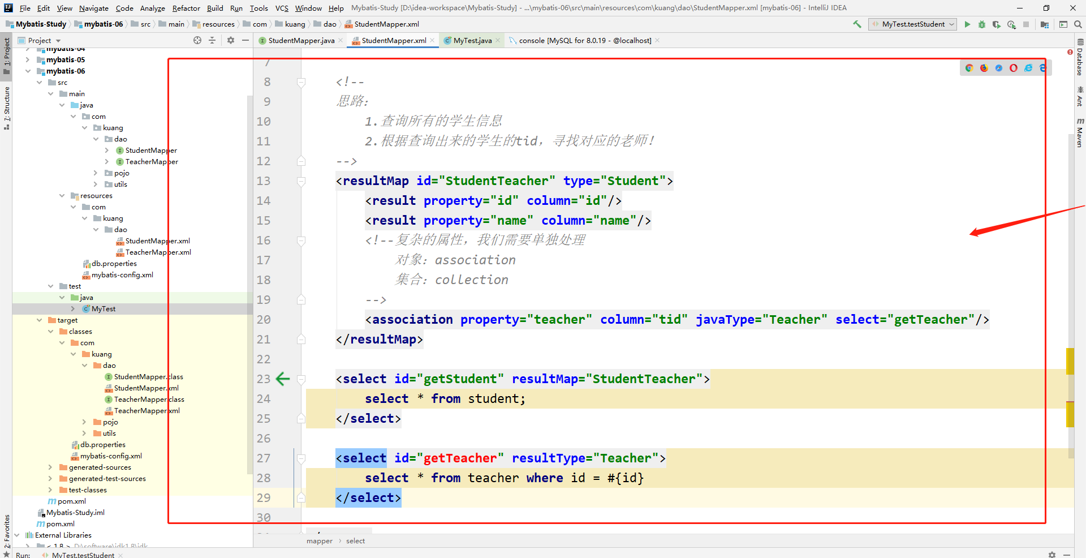The height and width of the screenshot is (558, 1086).
Task: Open in Chrome browser icon
Action: (x=969, y=68)
